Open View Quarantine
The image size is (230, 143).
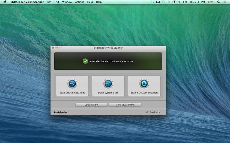125,105
